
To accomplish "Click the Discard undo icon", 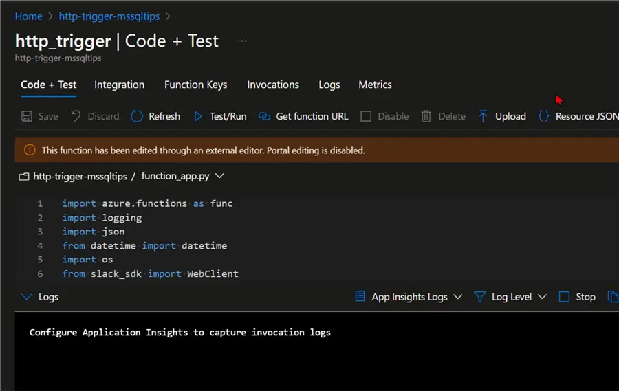I will tap(76, 116).
